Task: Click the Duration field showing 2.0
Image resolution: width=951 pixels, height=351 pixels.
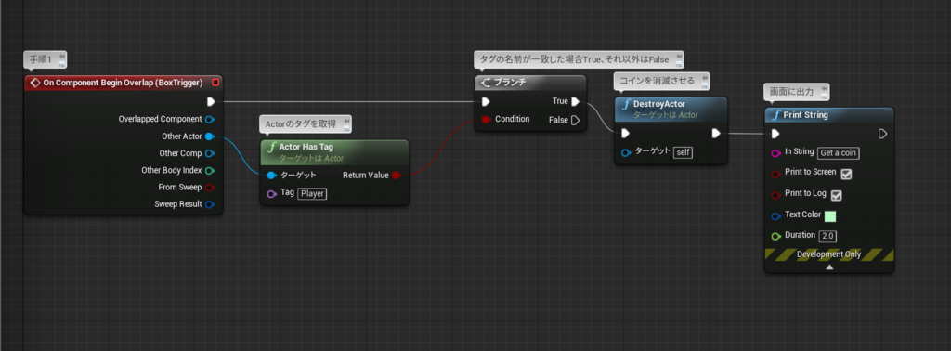Action: click(827, 236)
